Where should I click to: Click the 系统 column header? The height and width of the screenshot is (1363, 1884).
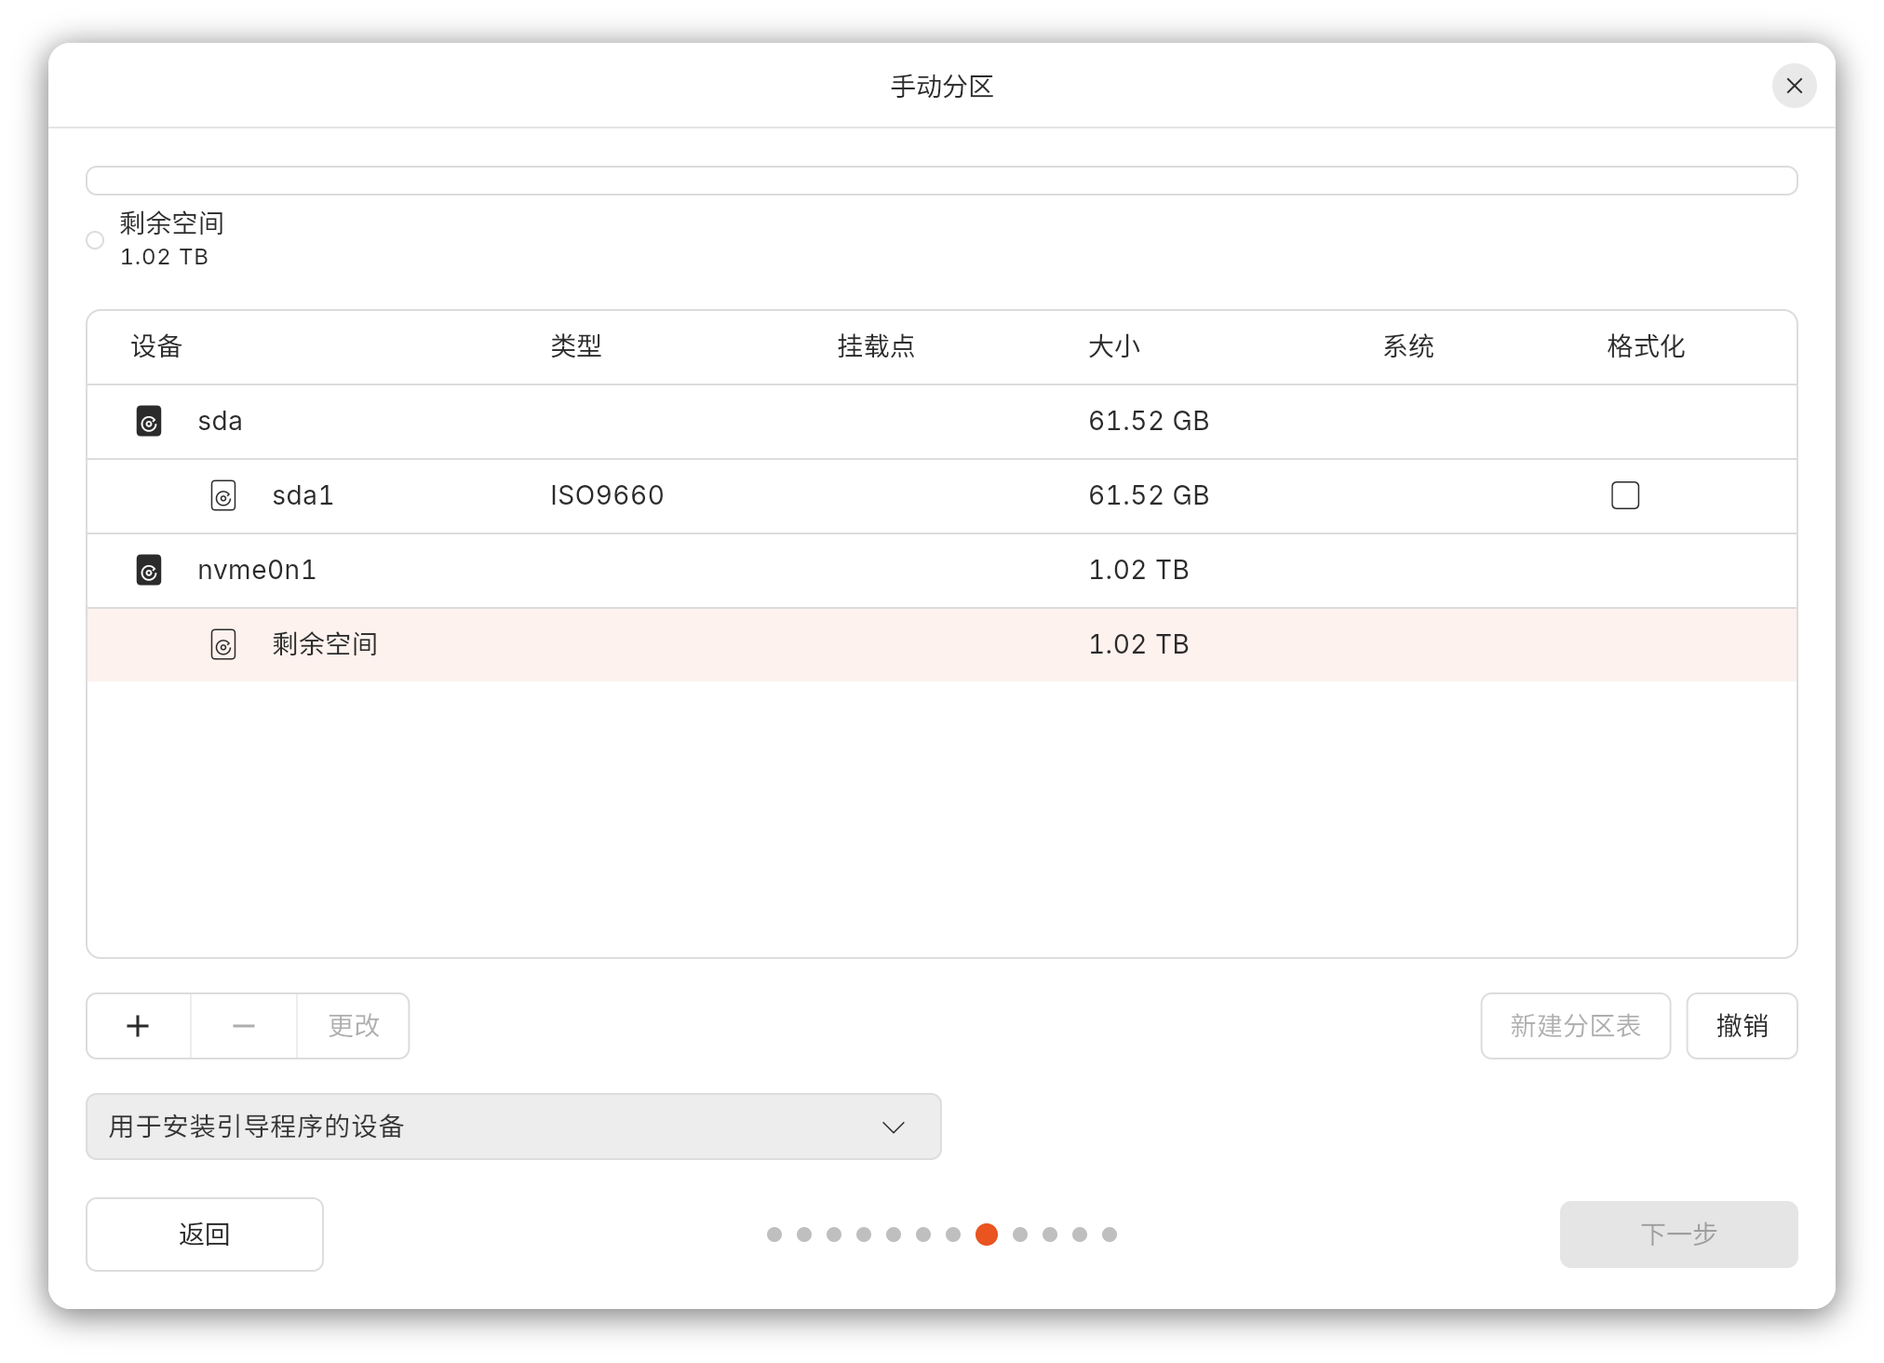coord(1408,346)
